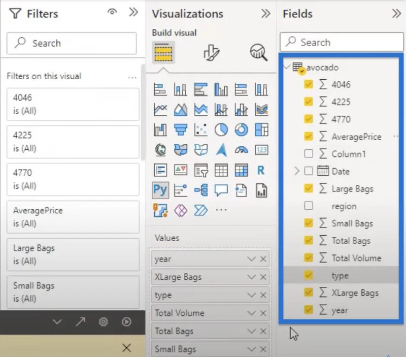Select the globe map visual
Screen dimensions: 406x357
(x=160, y=150)
